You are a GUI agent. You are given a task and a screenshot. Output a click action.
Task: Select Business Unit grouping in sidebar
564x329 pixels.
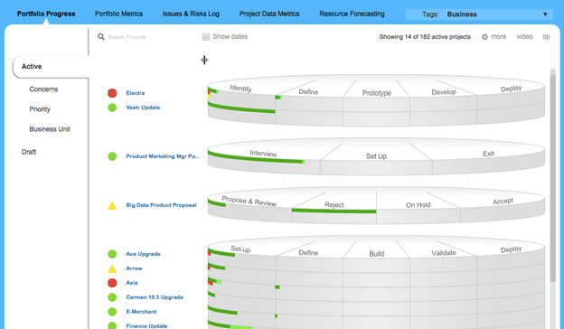(50, 129)
